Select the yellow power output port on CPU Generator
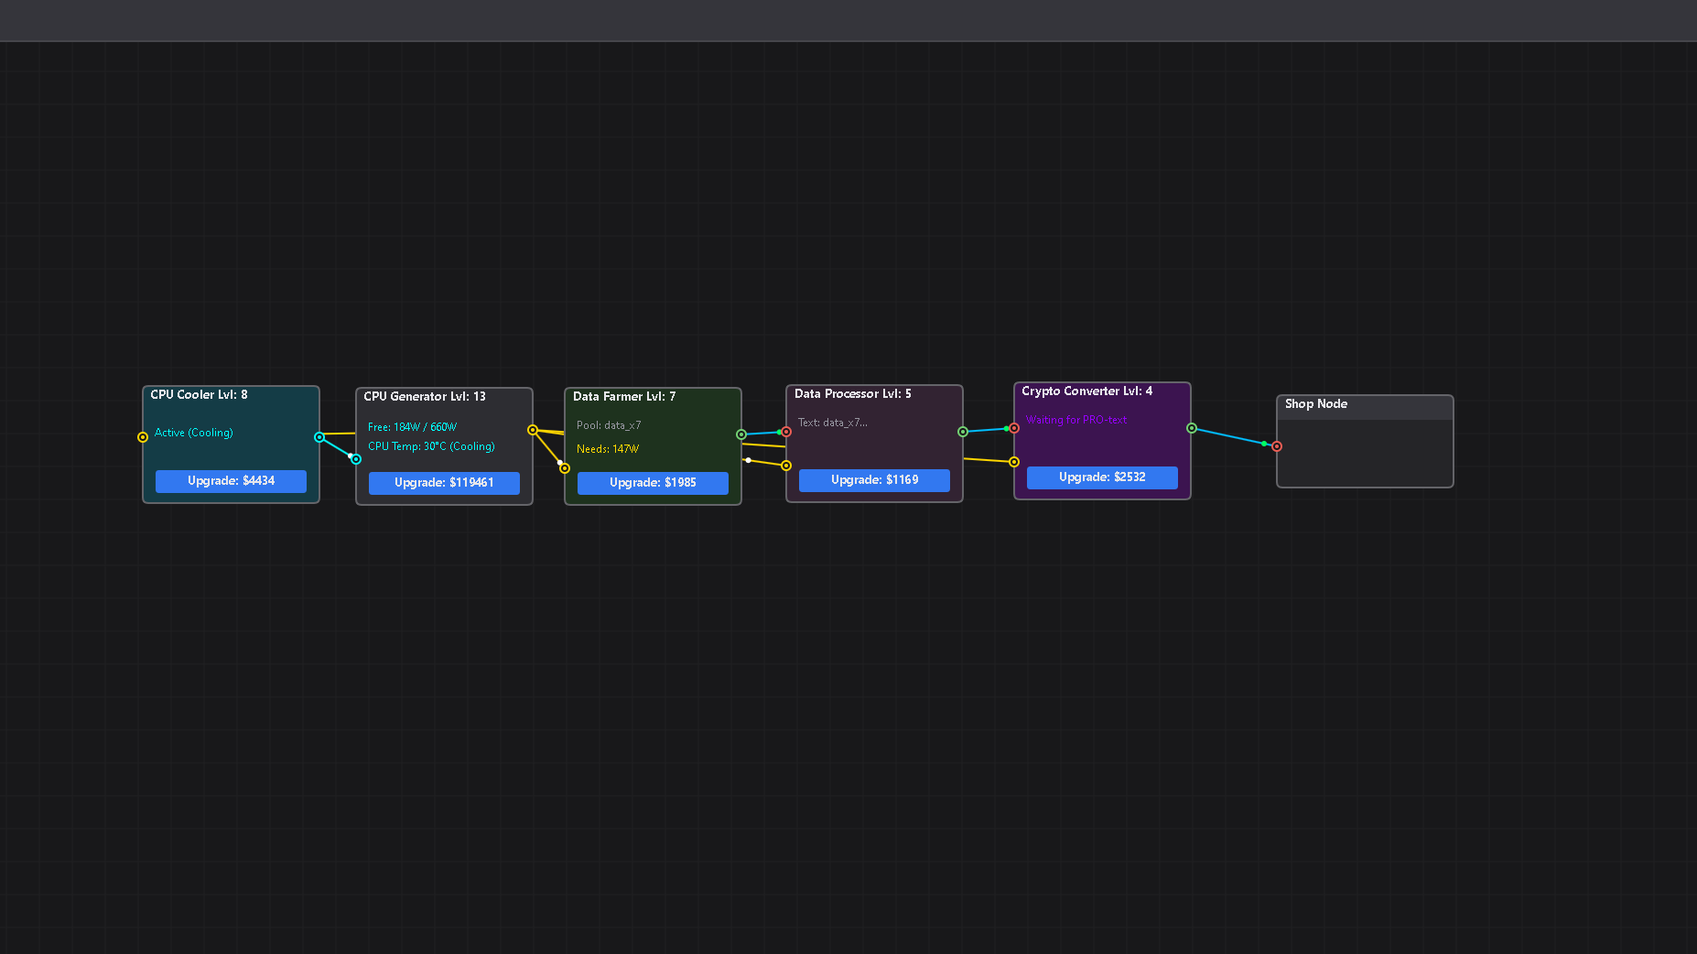 pyautogui.click(x=533, y=430)
